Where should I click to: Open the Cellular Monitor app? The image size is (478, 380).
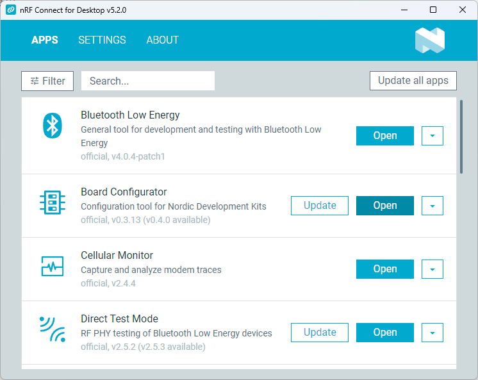385,269
